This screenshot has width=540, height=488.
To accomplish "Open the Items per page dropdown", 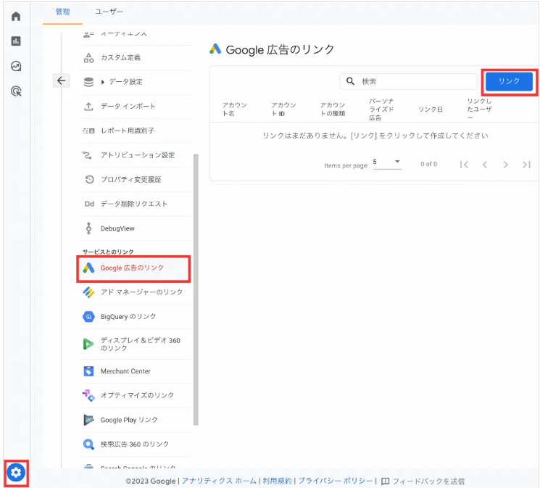I will (387, 162).
